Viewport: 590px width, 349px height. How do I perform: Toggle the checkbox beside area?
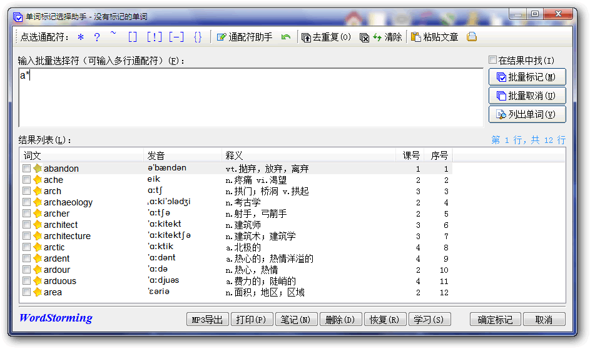point(26,292)
